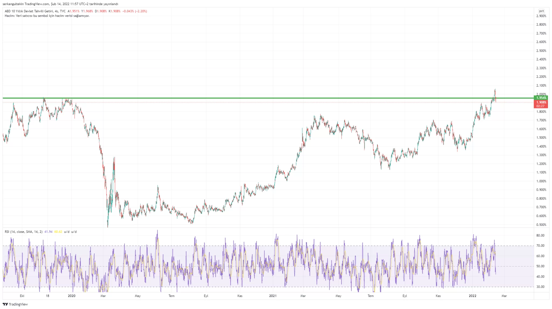Click the 02:27 countdown timer label
The image size is (552, 309).
(x=540, y=106)
